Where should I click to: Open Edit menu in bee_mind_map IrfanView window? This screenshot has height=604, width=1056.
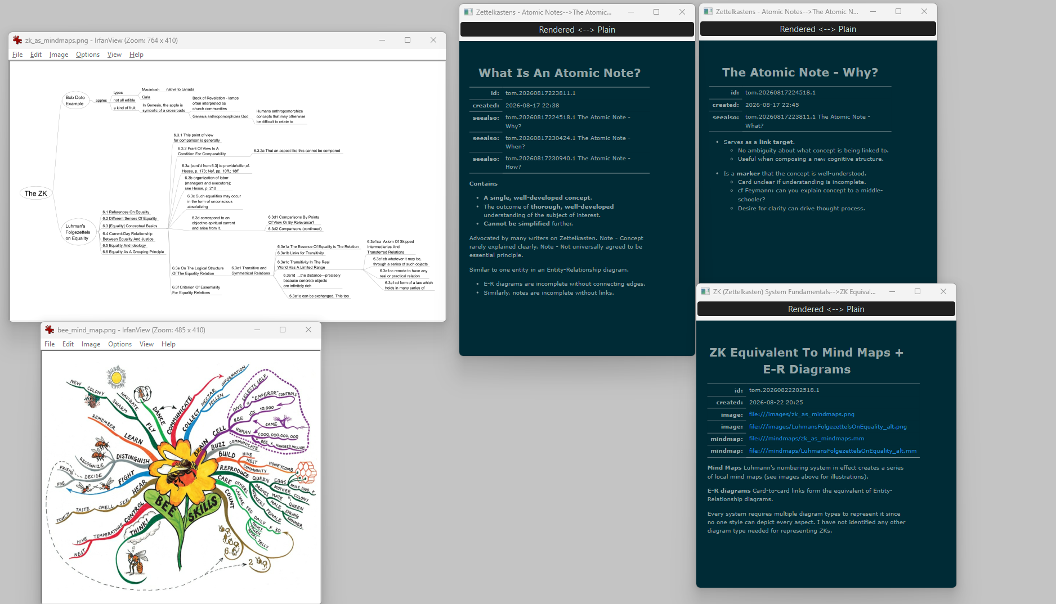tap(68, 344)
